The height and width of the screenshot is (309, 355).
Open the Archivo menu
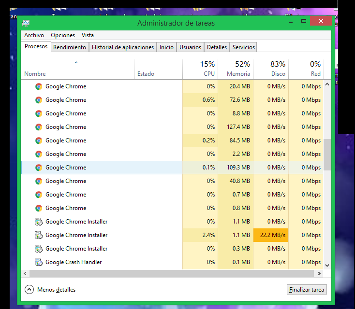(x=34, y=35)
